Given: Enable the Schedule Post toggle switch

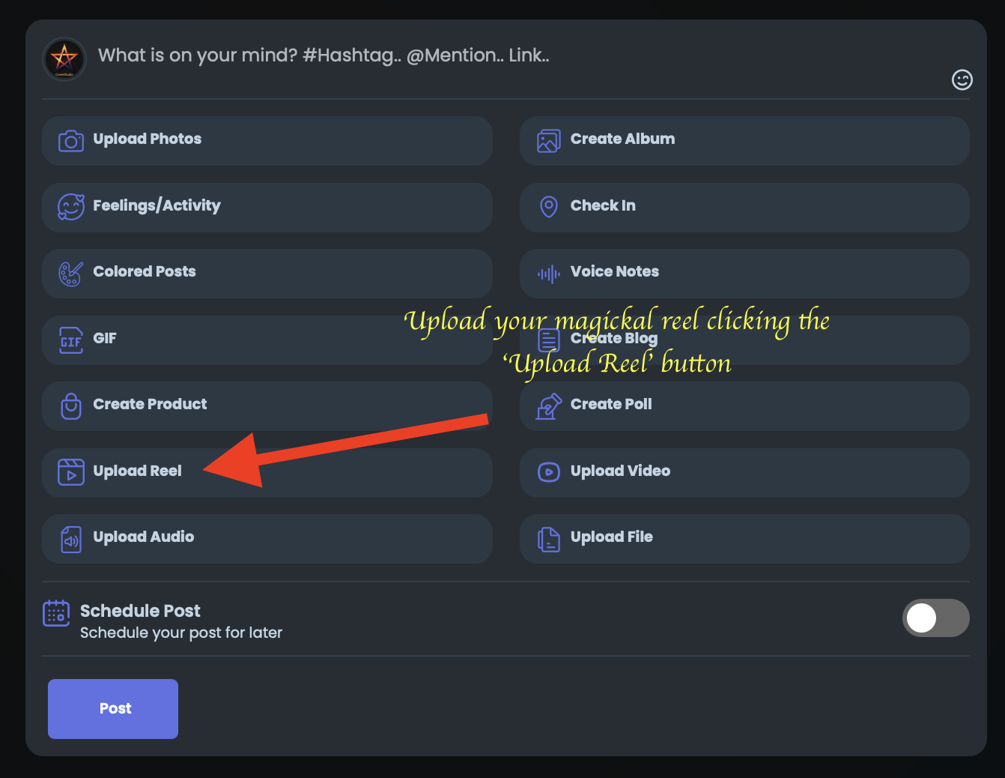Looking at the screenshot, I should click(935, 618).
